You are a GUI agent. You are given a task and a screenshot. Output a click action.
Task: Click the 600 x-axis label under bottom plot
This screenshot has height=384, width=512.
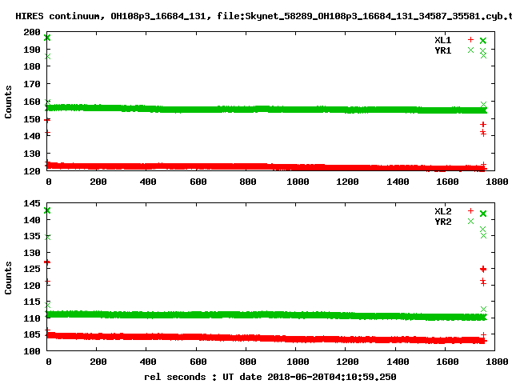tap(198, 362)
